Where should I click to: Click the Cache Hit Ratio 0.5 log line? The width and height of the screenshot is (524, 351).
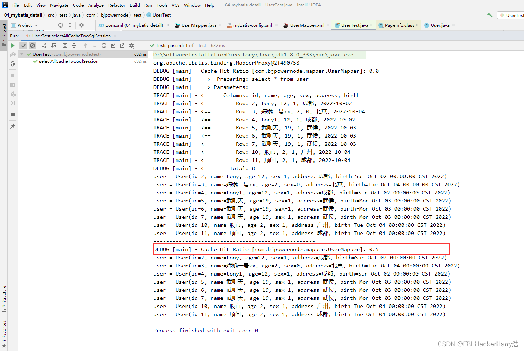pos(266,249)
